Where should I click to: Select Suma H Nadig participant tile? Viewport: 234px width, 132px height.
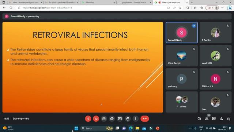[182, 33]
